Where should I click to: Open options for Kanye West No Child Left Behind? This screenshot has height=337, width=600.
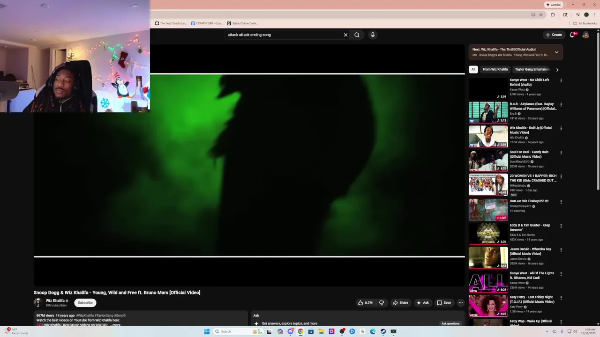coord(561,81)
